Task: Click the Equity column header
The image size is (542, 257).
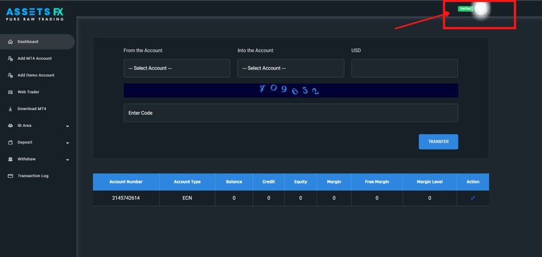Action: pos(301,182)
